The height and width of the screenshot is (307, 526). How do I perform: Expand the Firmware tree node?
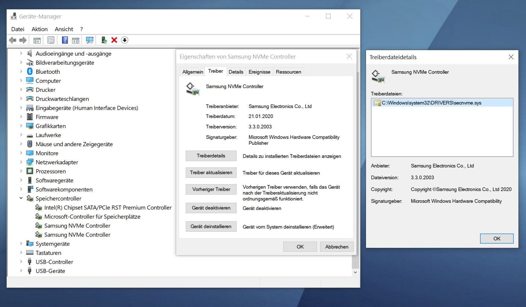point(21,117)
